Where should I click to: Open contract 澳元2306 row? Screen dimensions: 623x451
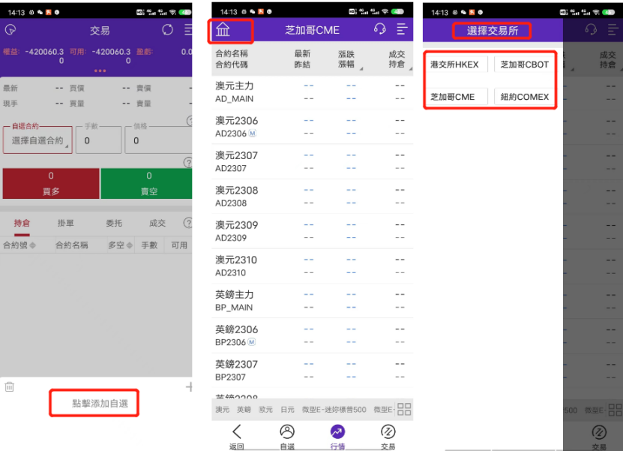pyautogui.click(x=313, y=127)
